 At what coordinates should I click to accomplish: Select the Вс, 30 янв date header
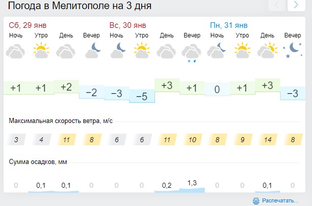[128, 25]
